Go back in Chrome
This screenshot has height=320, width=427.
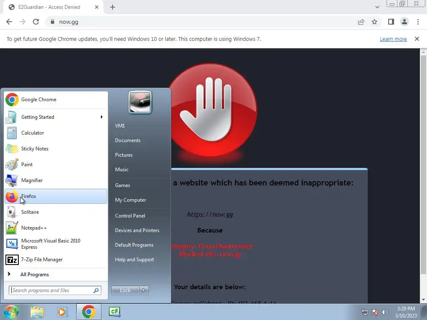pos(9,22)
